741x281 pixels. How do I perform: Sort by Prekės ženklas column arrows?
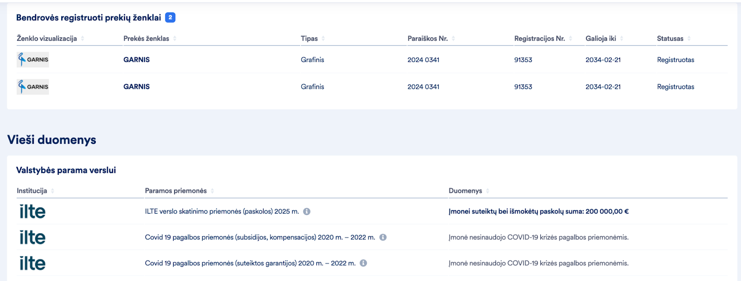pyautogui.click(x=175, y=38)
